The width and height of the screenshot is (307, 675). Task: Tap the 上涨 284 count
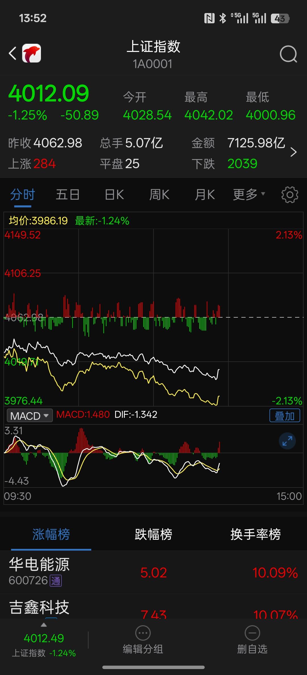(x=32, y=164)
